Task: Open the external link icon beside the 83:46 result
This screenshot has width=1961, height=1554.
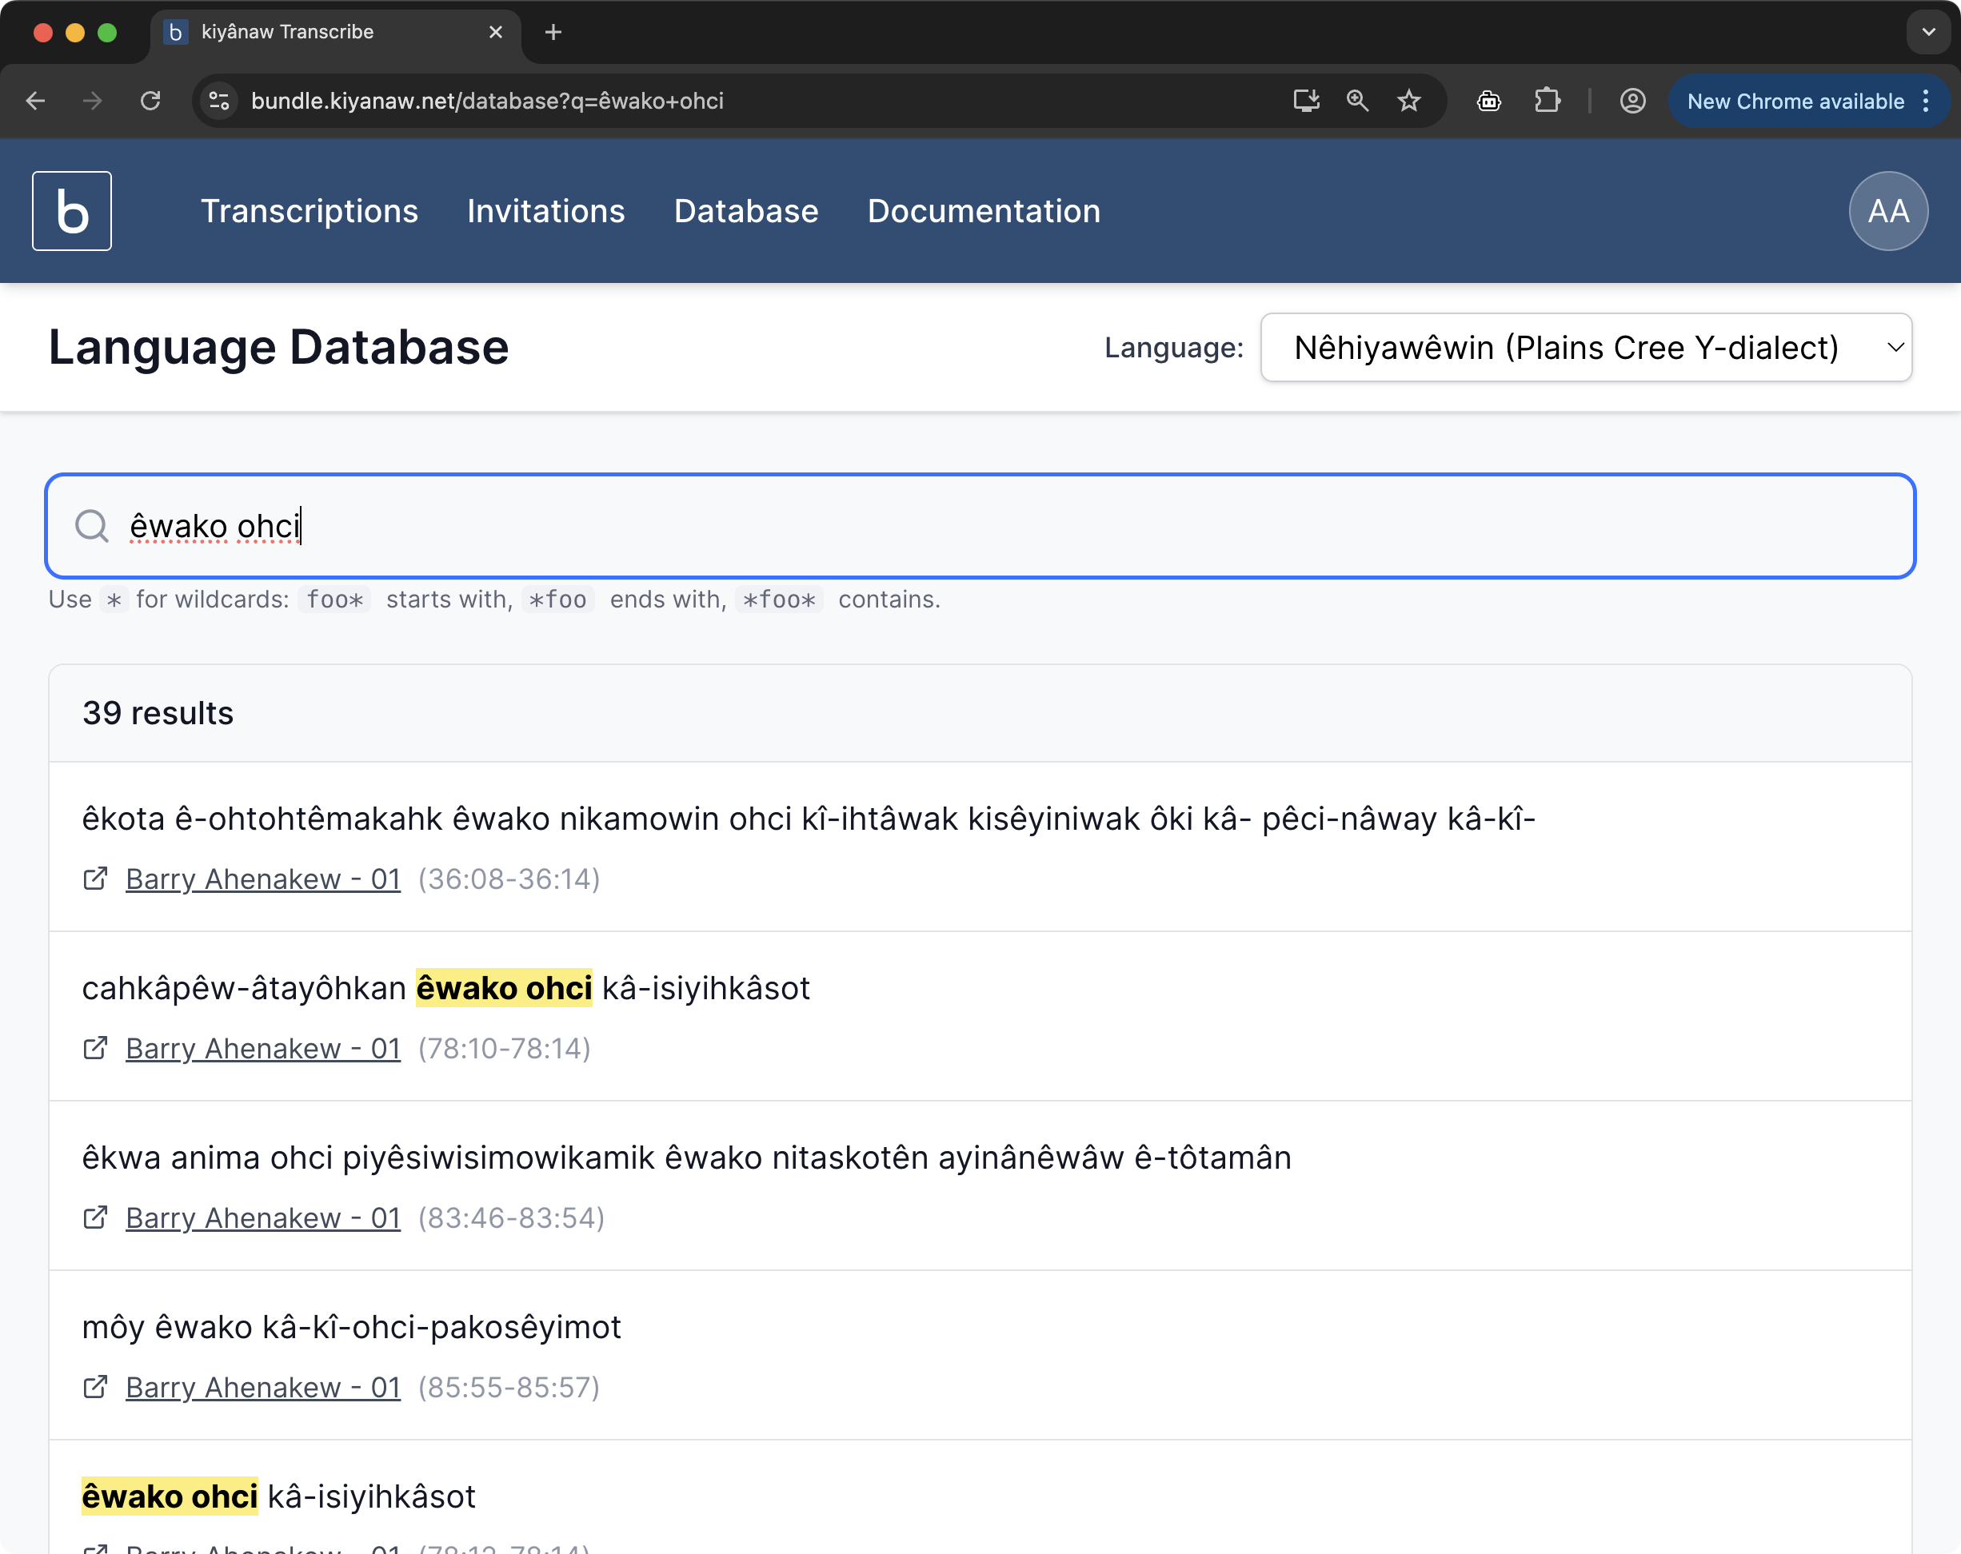Action: pyautogui.click(x=95, y=1217)
